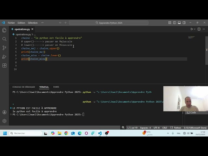Open Copilot from the taskbar

[53, 133]
